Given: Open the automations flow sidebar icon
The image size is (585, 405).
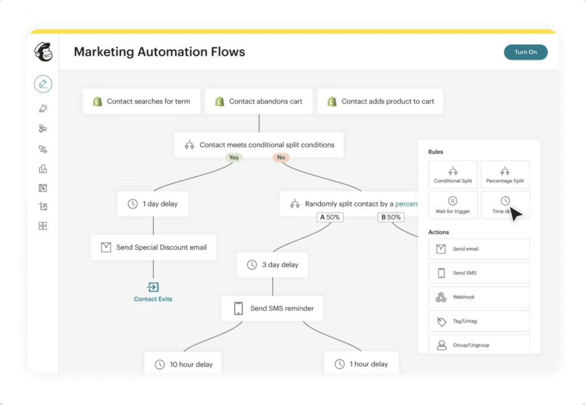Looking at the screenshot, I should [x=43, y=149].
